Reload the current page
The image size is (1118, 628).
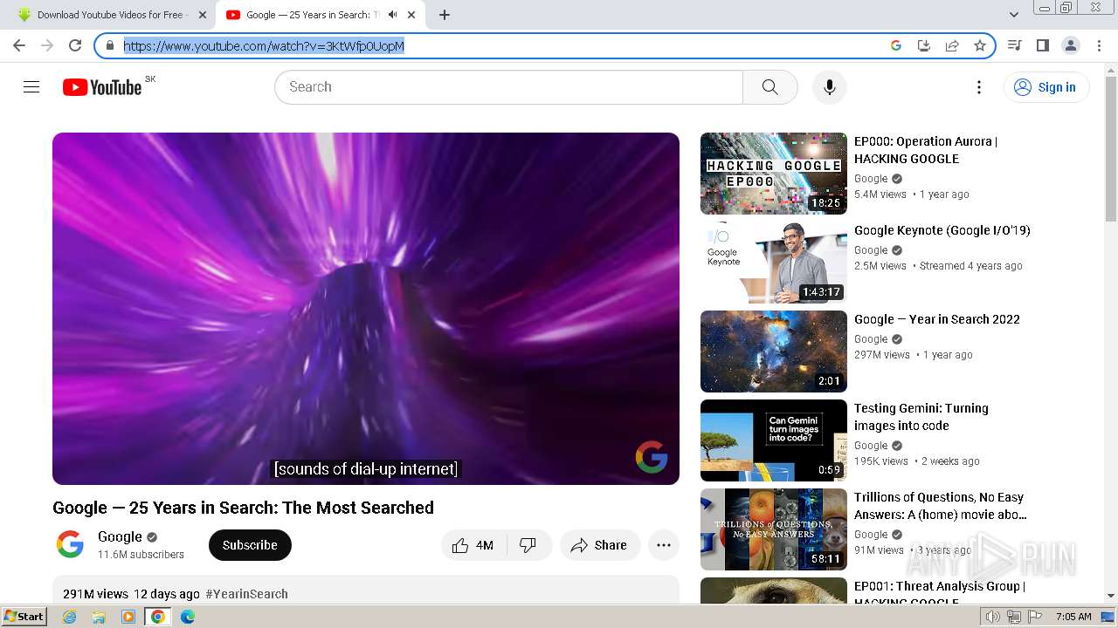(x=75, y=45)
